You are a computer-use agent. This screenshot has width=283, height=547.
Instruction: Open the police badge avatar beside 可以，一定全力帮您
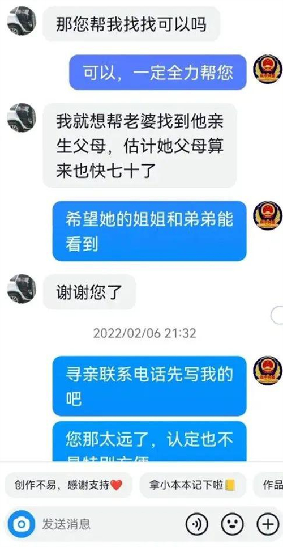click(267, 69)
